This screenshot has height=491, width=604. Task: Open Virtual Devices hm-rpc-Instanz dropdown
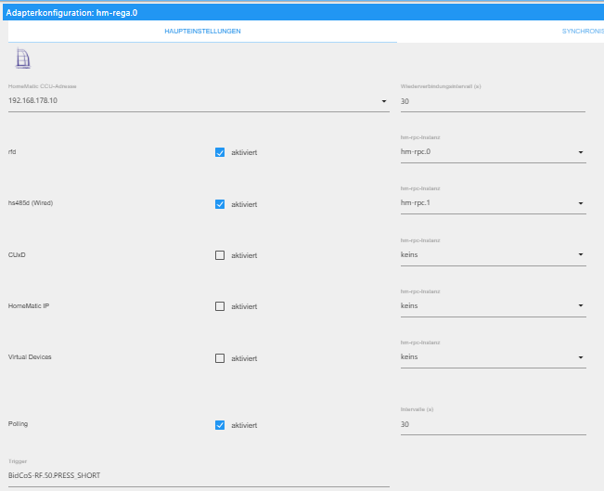pos(493,357)
